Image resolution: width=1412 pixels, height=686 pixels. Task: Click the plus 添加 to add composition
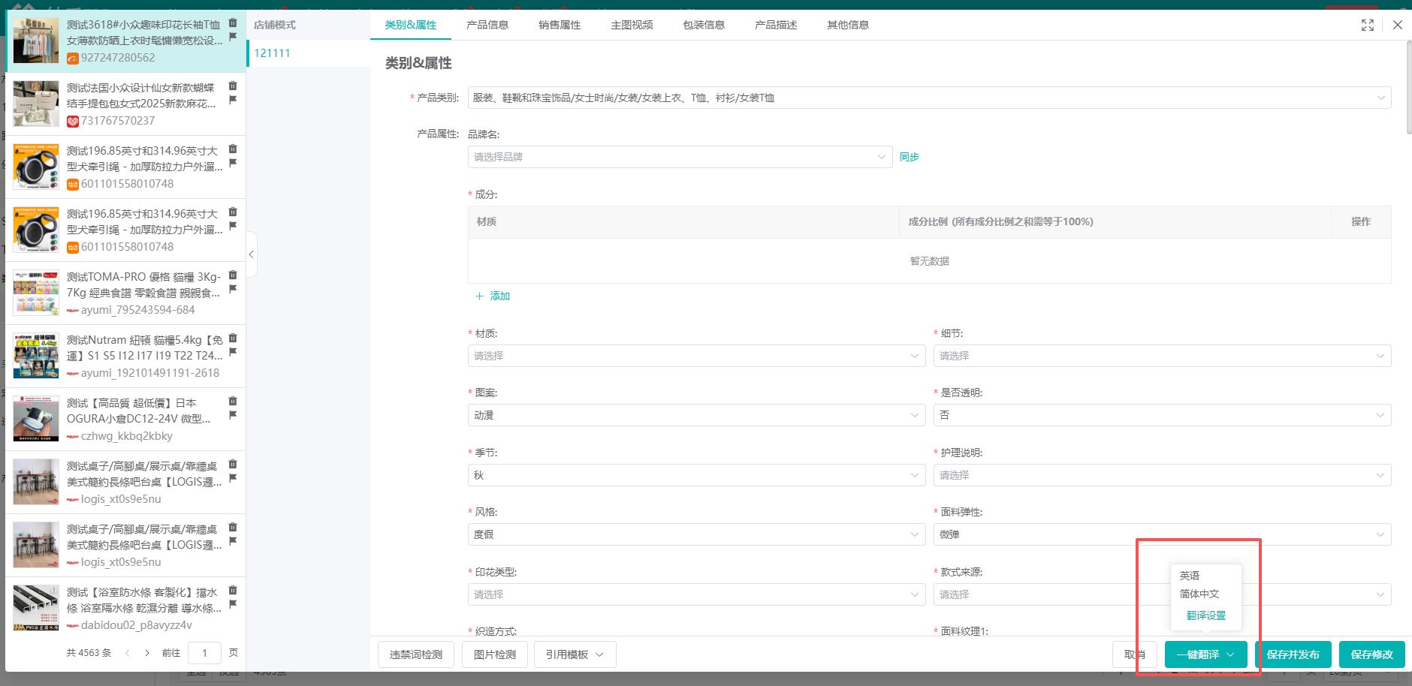493,296
